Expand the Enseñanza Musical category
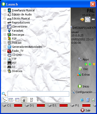97x114 pixels. pos(5,10)
